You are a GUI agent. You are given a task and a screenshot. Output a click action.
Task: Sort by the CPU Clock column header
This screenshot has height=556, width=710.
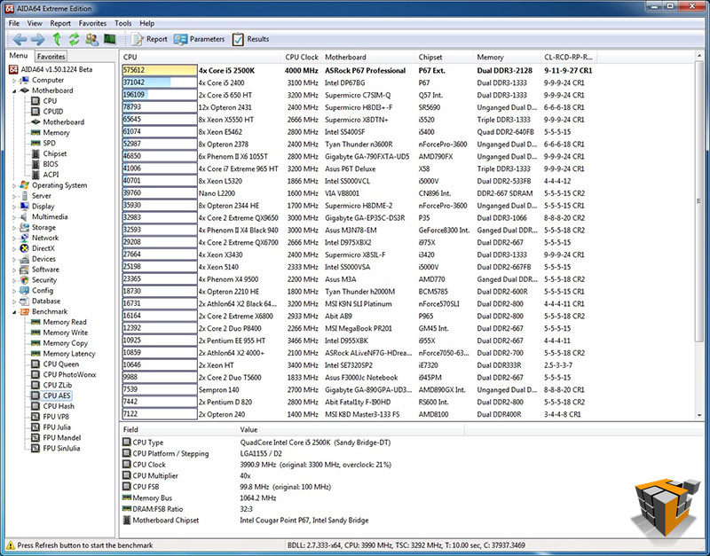(301, 57)
